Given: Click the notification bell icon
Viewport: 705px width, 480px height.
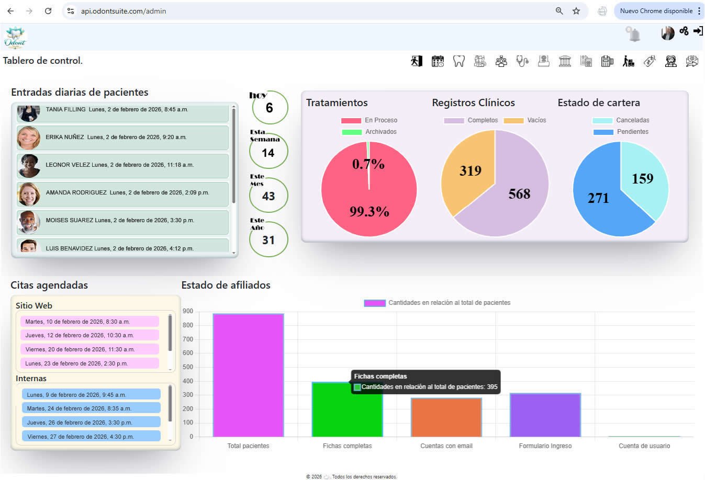Looking at the screenshot, I should tap(634, 35).
